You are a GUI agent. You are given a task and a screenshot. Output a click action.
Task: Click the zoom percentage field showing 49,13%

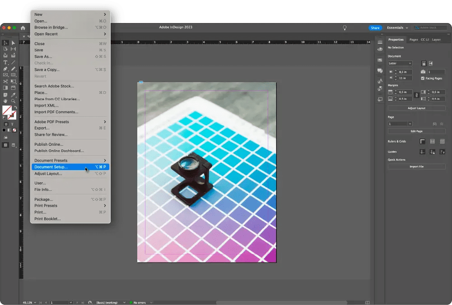pyautogui.click(x=27, y=302)
